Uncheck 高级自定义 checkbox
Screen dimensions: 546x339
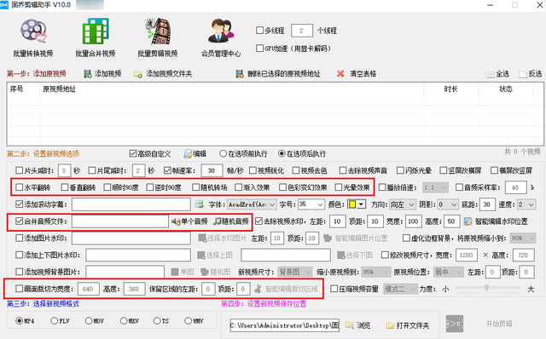pos(133,153)
